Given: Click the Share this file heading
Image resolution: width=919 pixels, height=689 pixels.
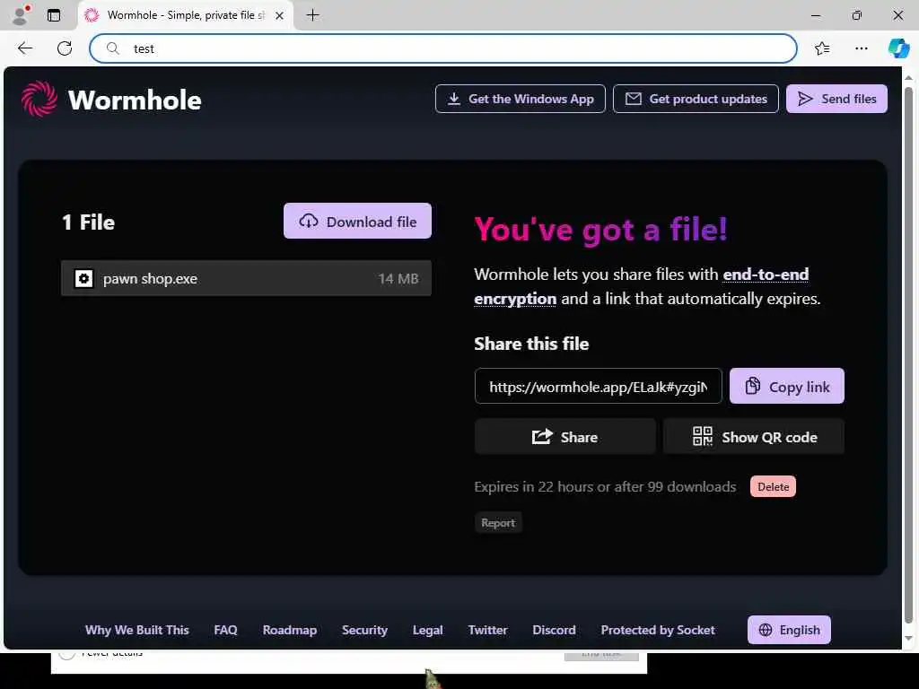Looking at the screenshot, I should pos(531,344).
